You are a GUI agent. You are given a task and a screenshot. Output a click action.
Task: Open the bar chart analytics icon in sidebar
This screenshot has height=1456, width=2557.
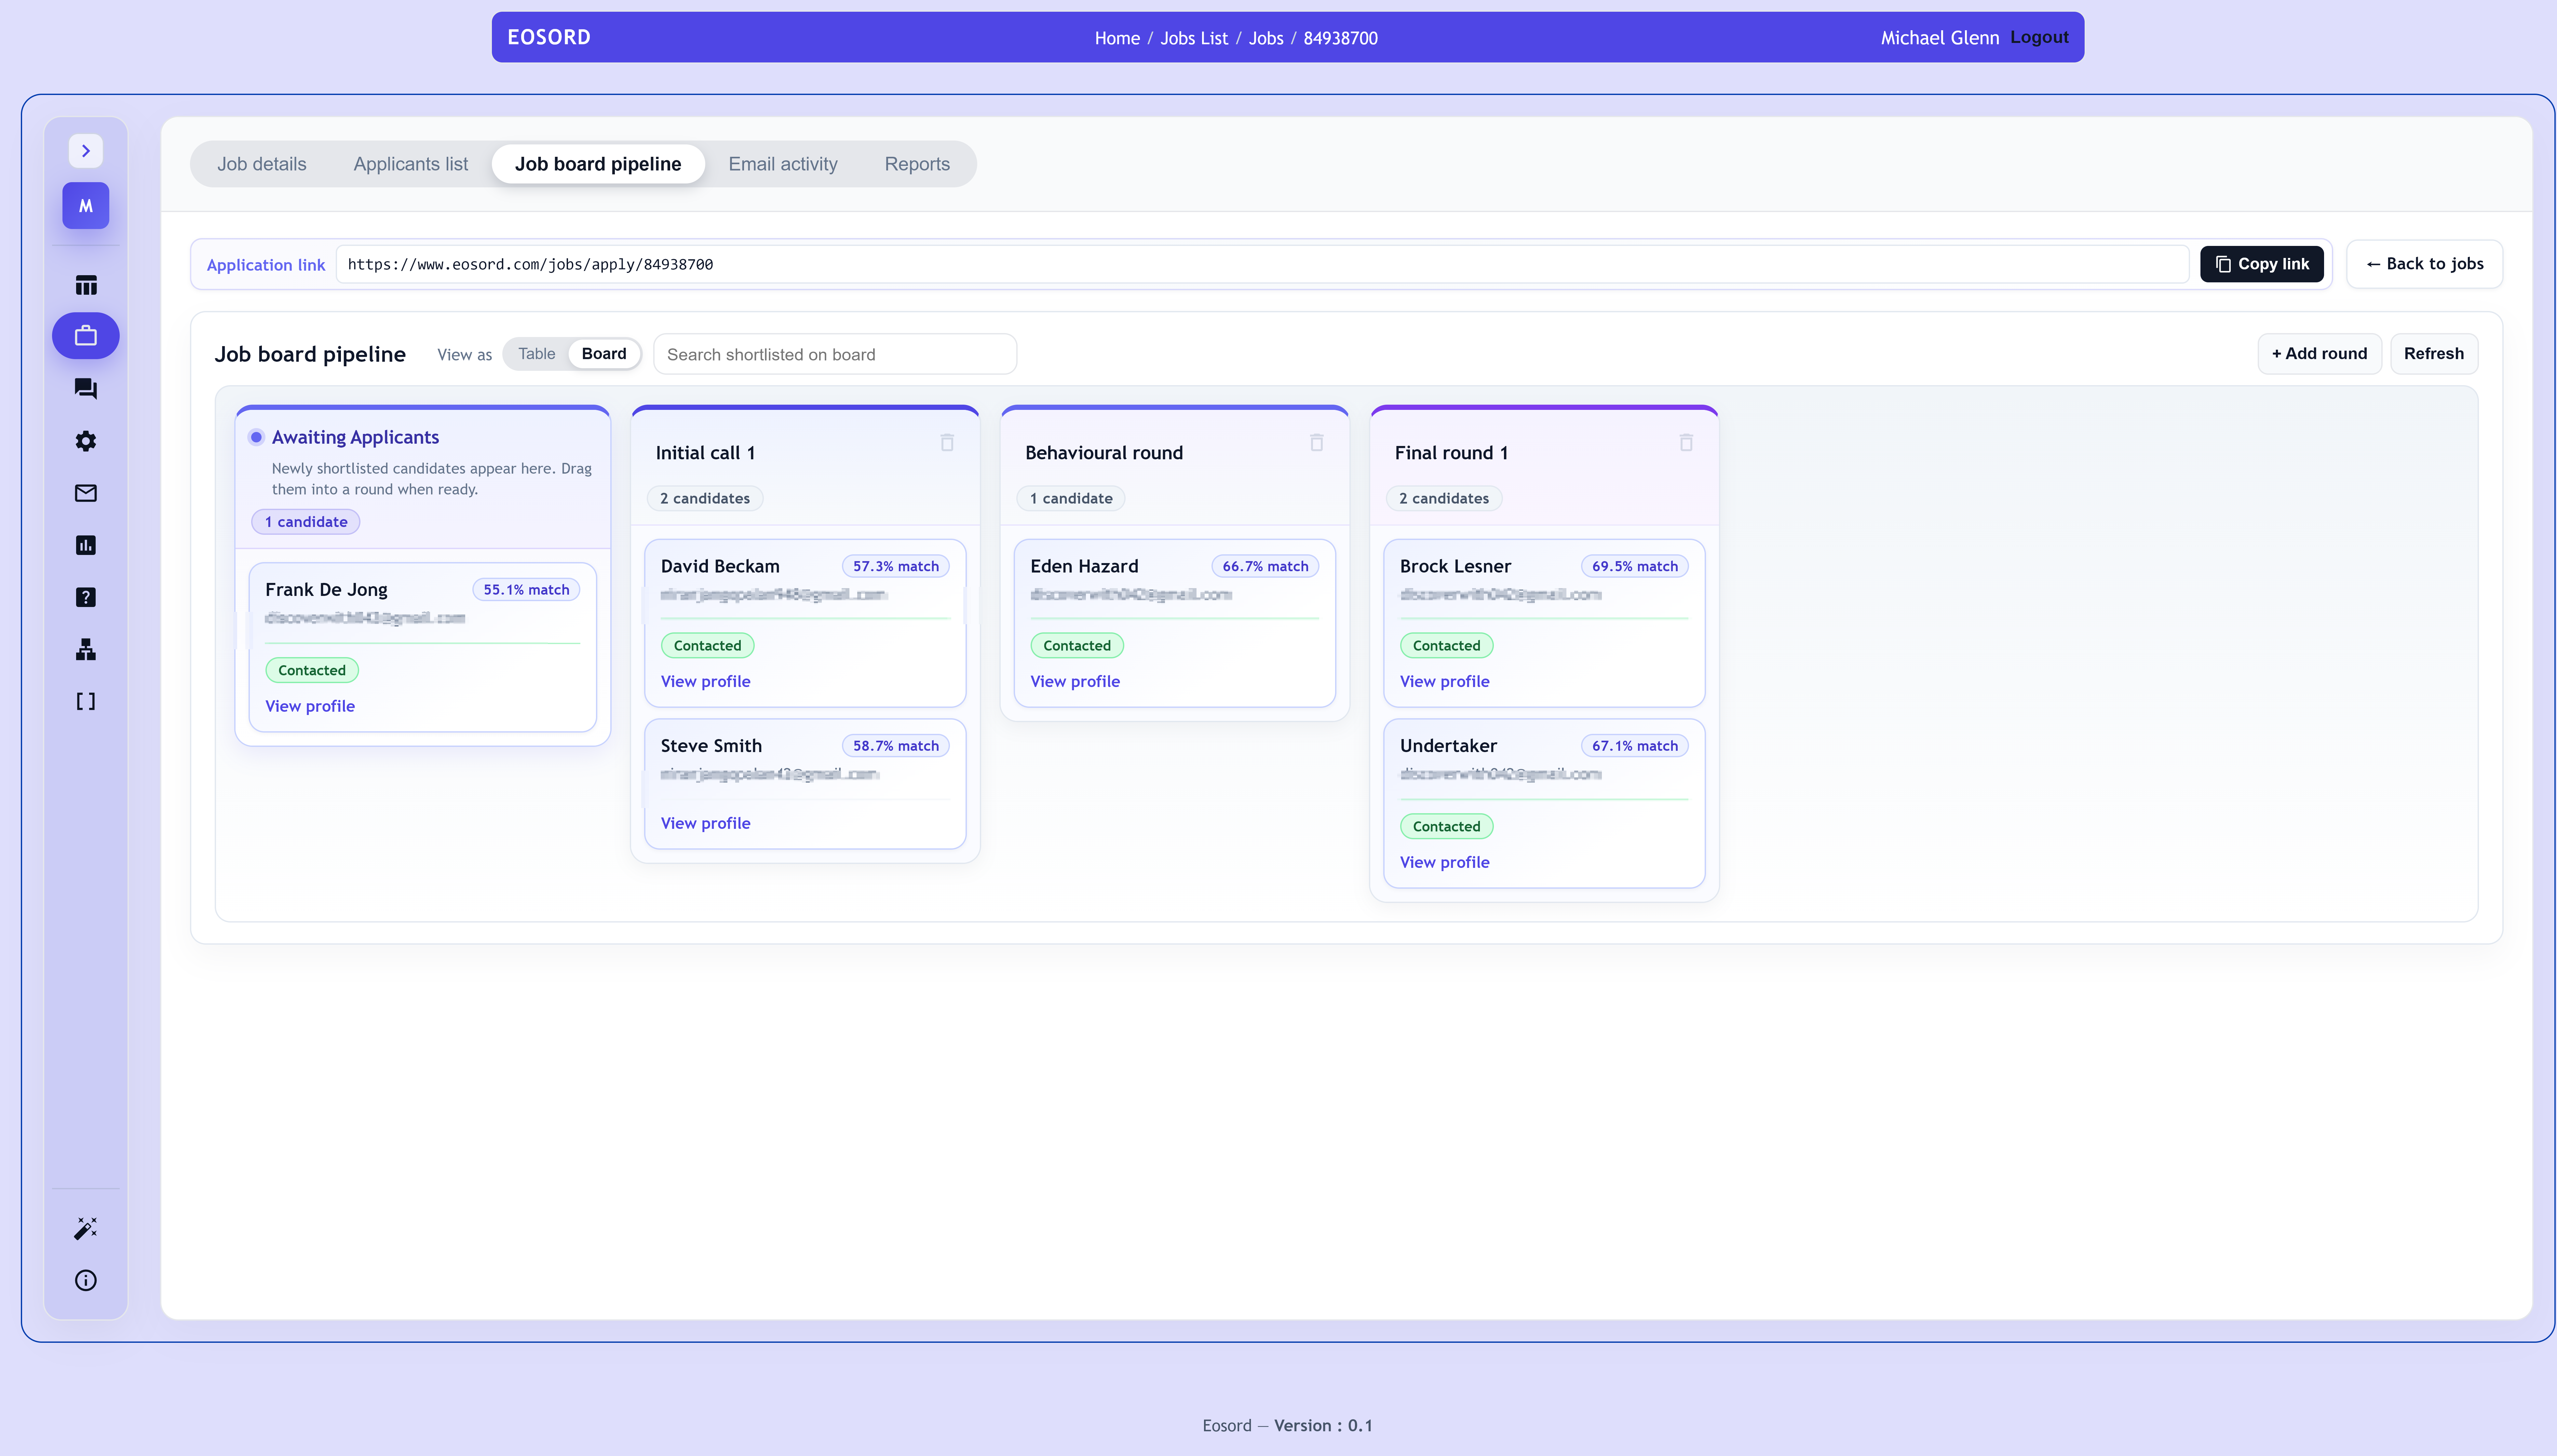(x=86, y=545)
